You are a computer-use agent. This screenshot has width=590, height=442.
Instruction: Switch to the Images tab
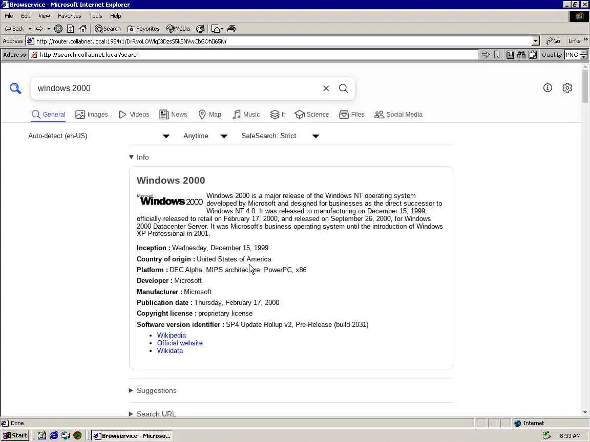(92, 114)
